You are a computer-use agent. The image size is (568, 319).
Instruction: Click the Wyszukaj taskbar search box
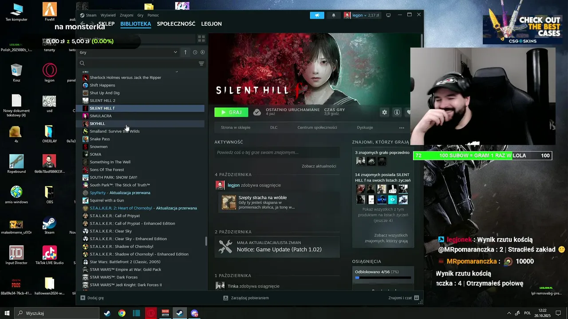coord(57,313)
